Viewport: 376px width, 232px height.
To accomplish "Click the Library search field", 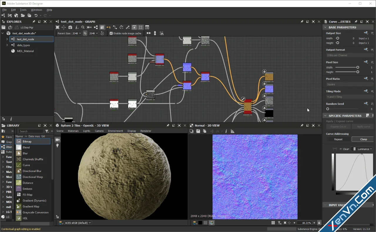I will click(31, 131).
